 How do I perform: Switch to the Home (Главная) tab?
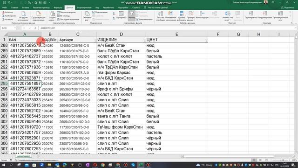14,7
